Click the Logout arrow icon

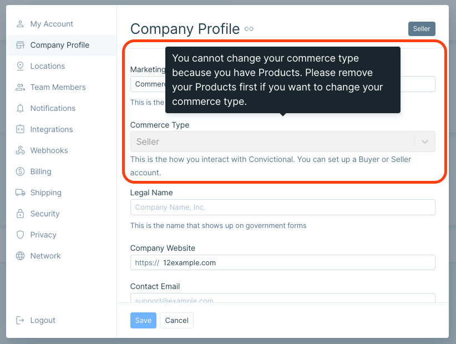click(21, 320)
